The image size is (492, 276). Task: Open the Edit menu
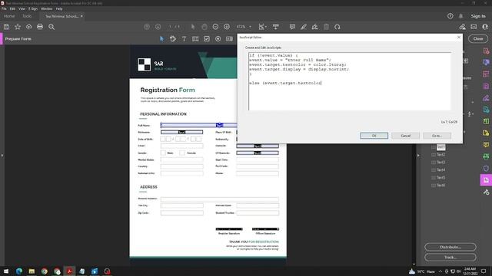pos(12,8)
